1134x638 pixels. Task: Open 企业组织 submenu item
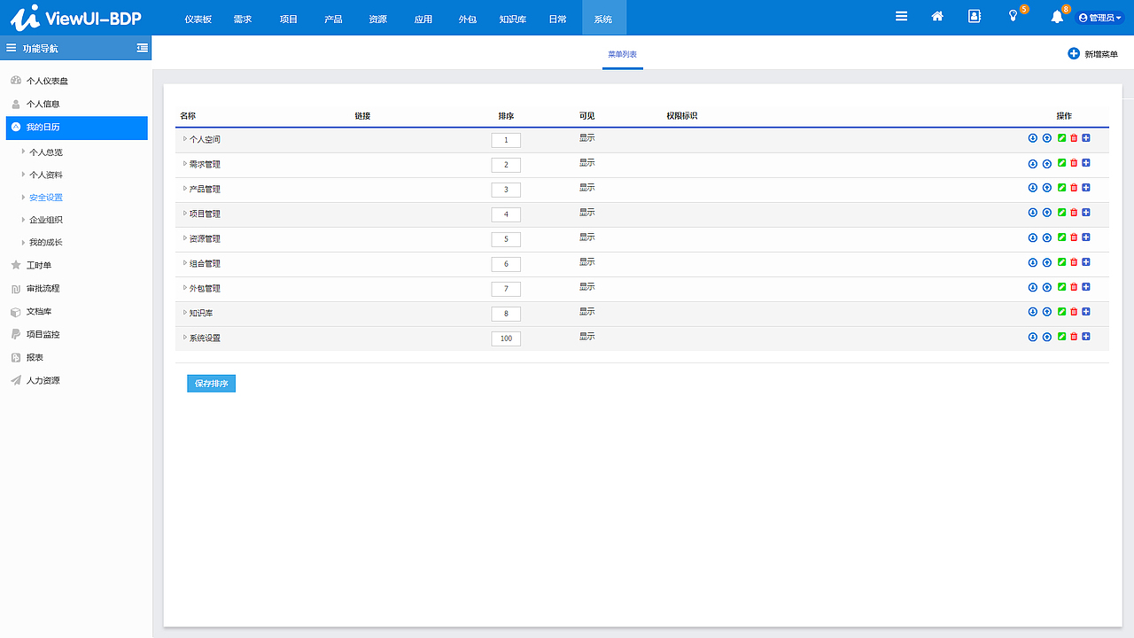pyautogui.click(x=46, y=220)
